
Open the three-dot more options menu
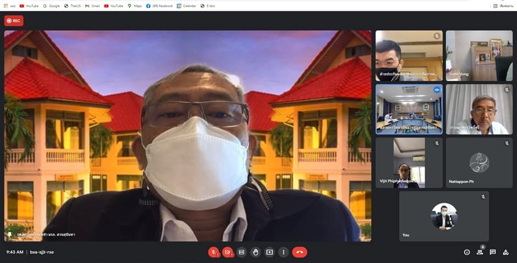pos(283,252)
